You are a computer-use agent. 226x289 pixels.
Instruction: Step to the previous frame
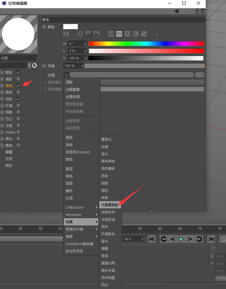click(172, 239)
